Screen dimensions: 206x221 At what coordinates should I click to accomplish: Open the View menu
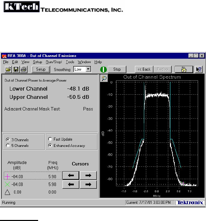25,62
